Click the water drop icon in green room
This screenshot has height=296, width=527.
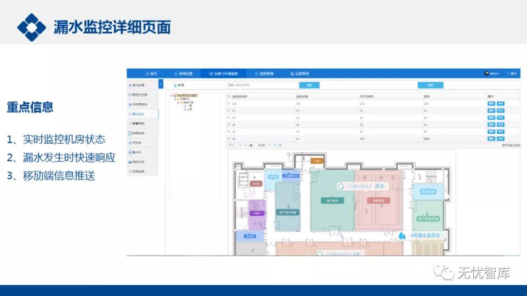point(341,186)
